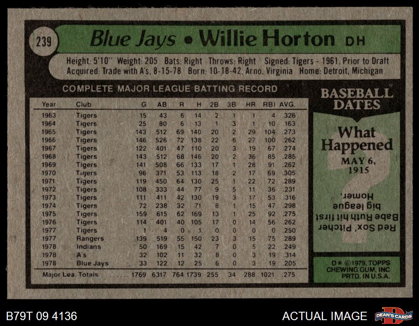This screenshot has width=419, height=326.
Task: Click the year 1964 row label
Action: (x=49, y=124)
